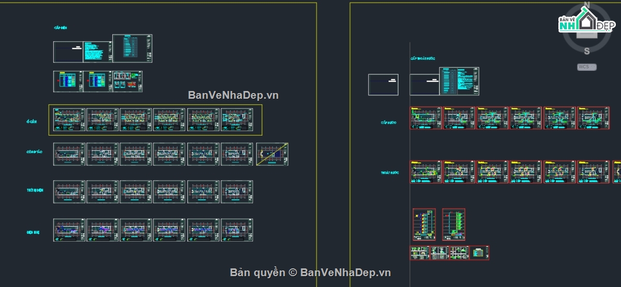Pick the last sheet in the ĐIỆN NHẸ row
Viewport: 621px width, 287px height.
237,230
